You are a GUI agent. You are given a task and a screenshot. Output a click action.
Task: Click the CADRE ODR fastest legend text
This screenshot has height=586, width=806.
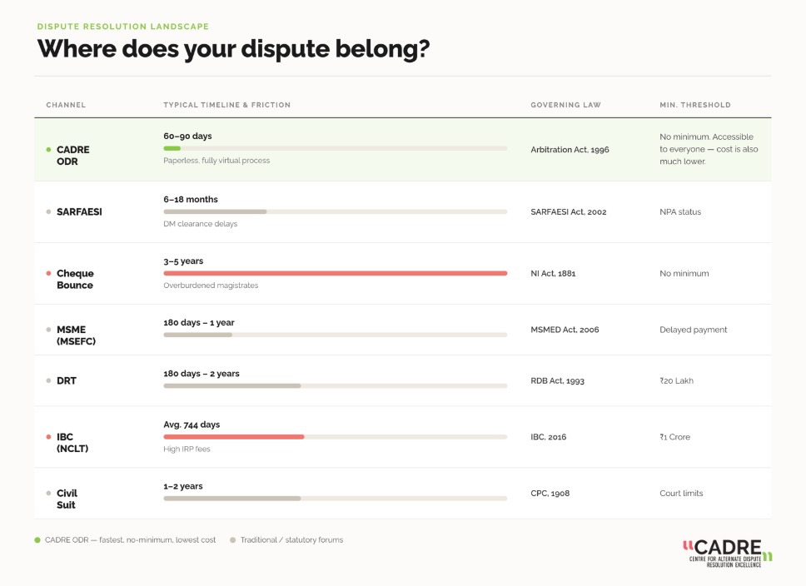130,539
